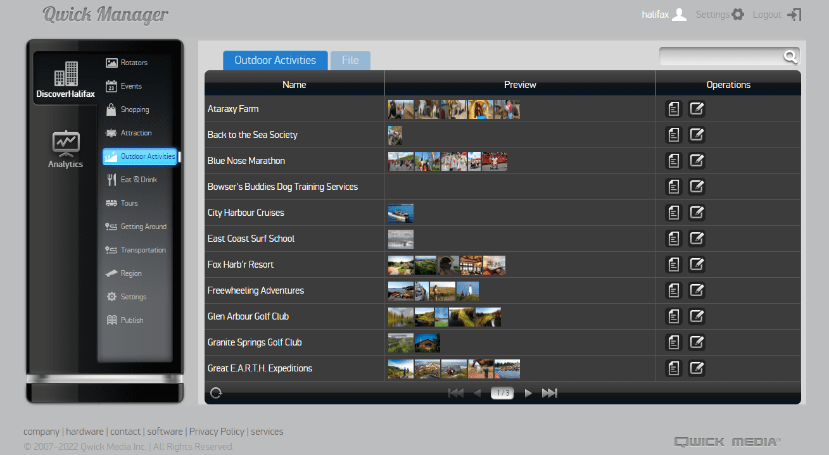Edit City Harbour Cruises entry

[x=697, y=213]
